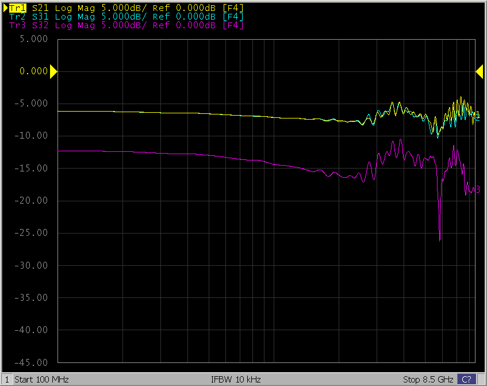Click the magenta trace 3 end marker
The width and height of the screenshot is (487, 386).
tap(477, 190)
